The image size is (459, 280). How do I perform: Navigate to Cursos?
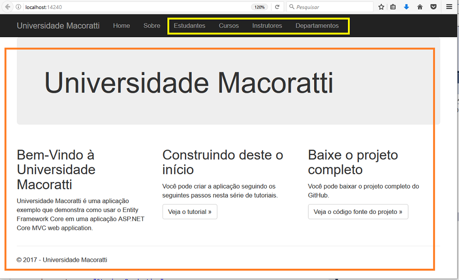229,26
